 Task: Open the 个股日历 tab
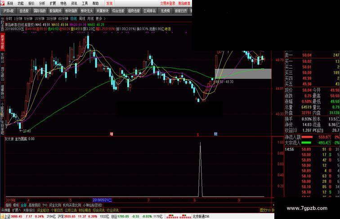(x=57, y=210)
